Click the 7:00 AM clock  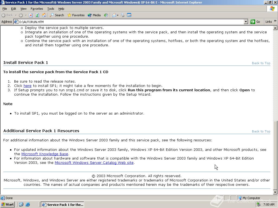tap(269, 205)
